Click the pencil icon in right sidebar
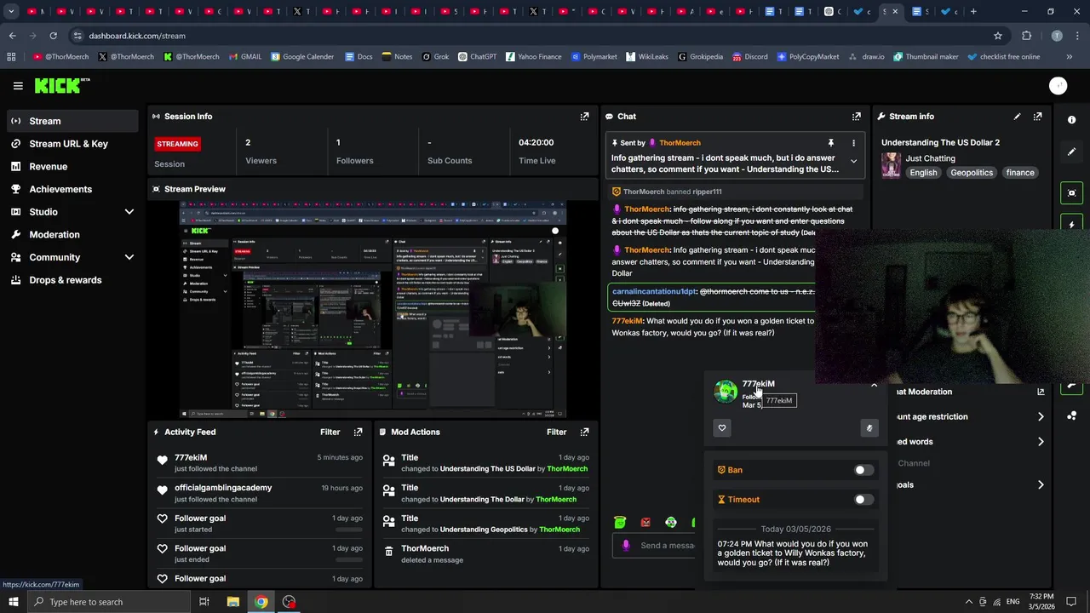 click(1072, 152)
